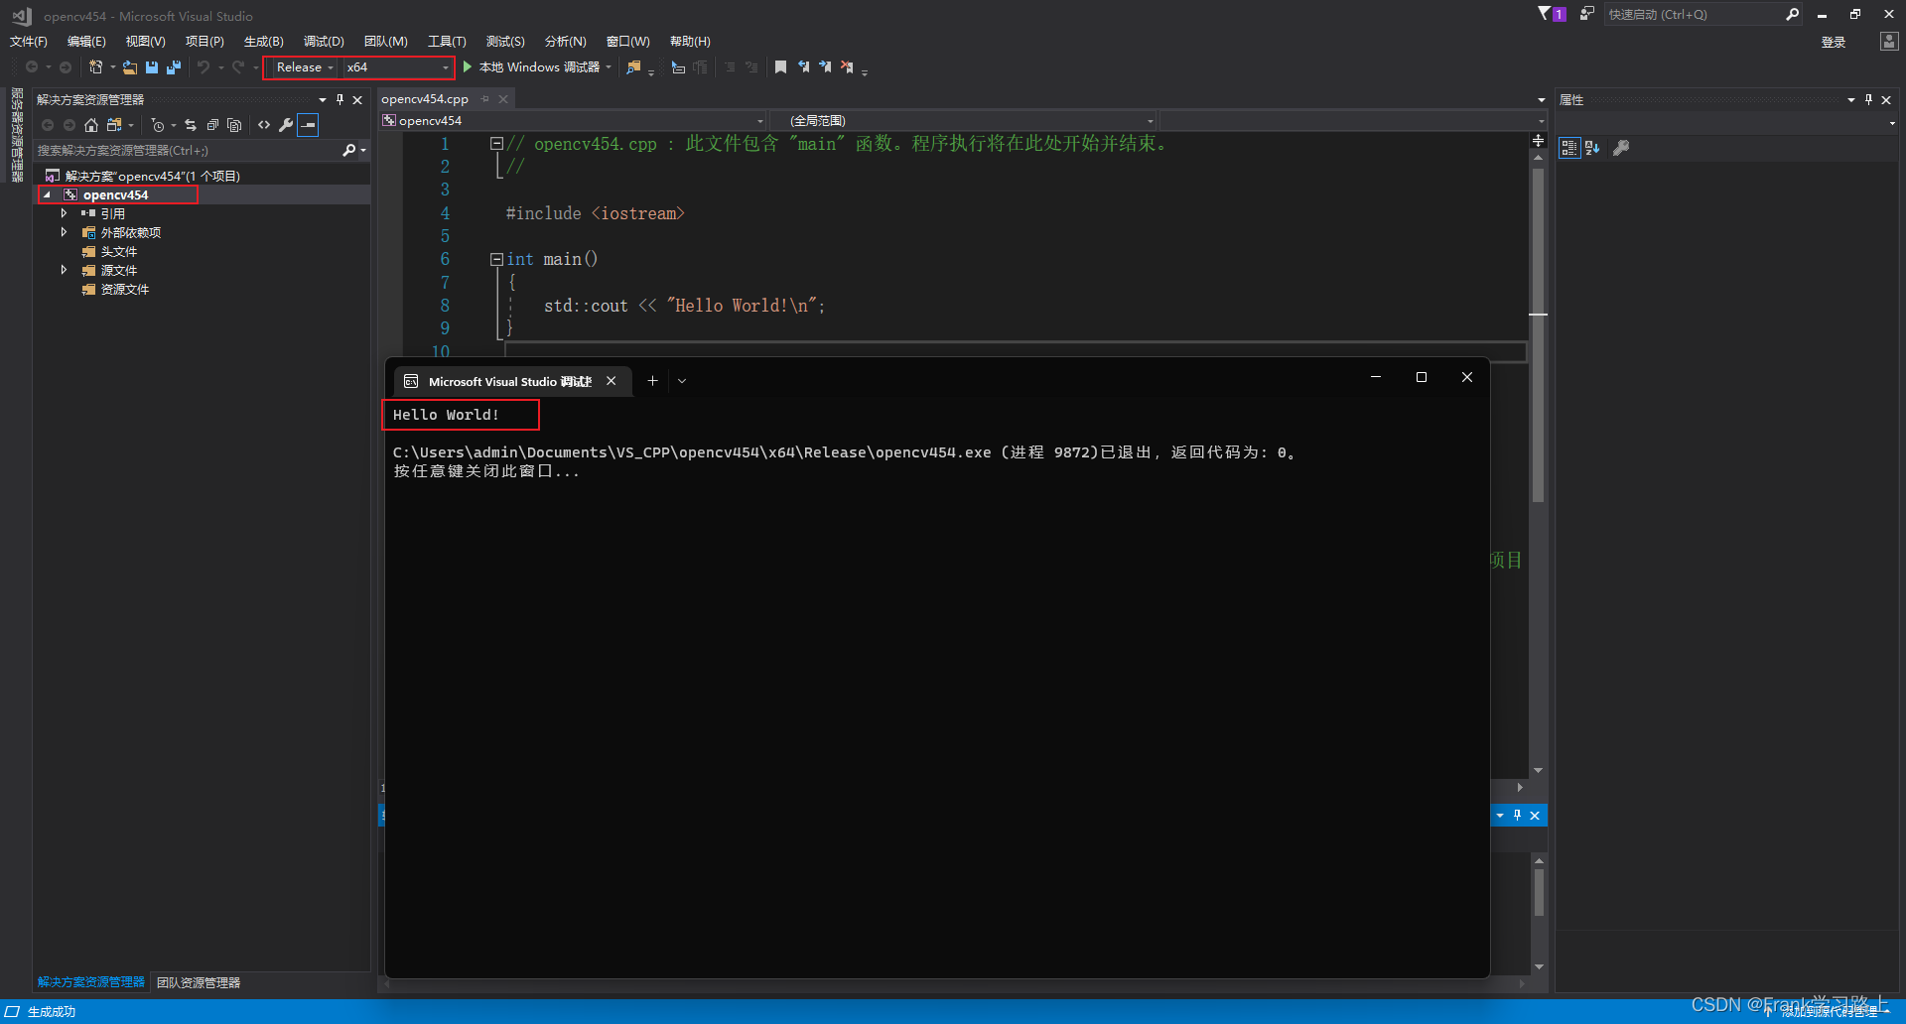1906x1024 pixels.
Task: Switch to the opencv454.cpp editor tab
Action: coord(425,99)
